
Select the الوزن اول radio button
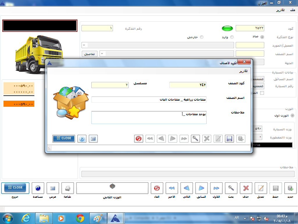pyautogui.click(x=292, y=115)
